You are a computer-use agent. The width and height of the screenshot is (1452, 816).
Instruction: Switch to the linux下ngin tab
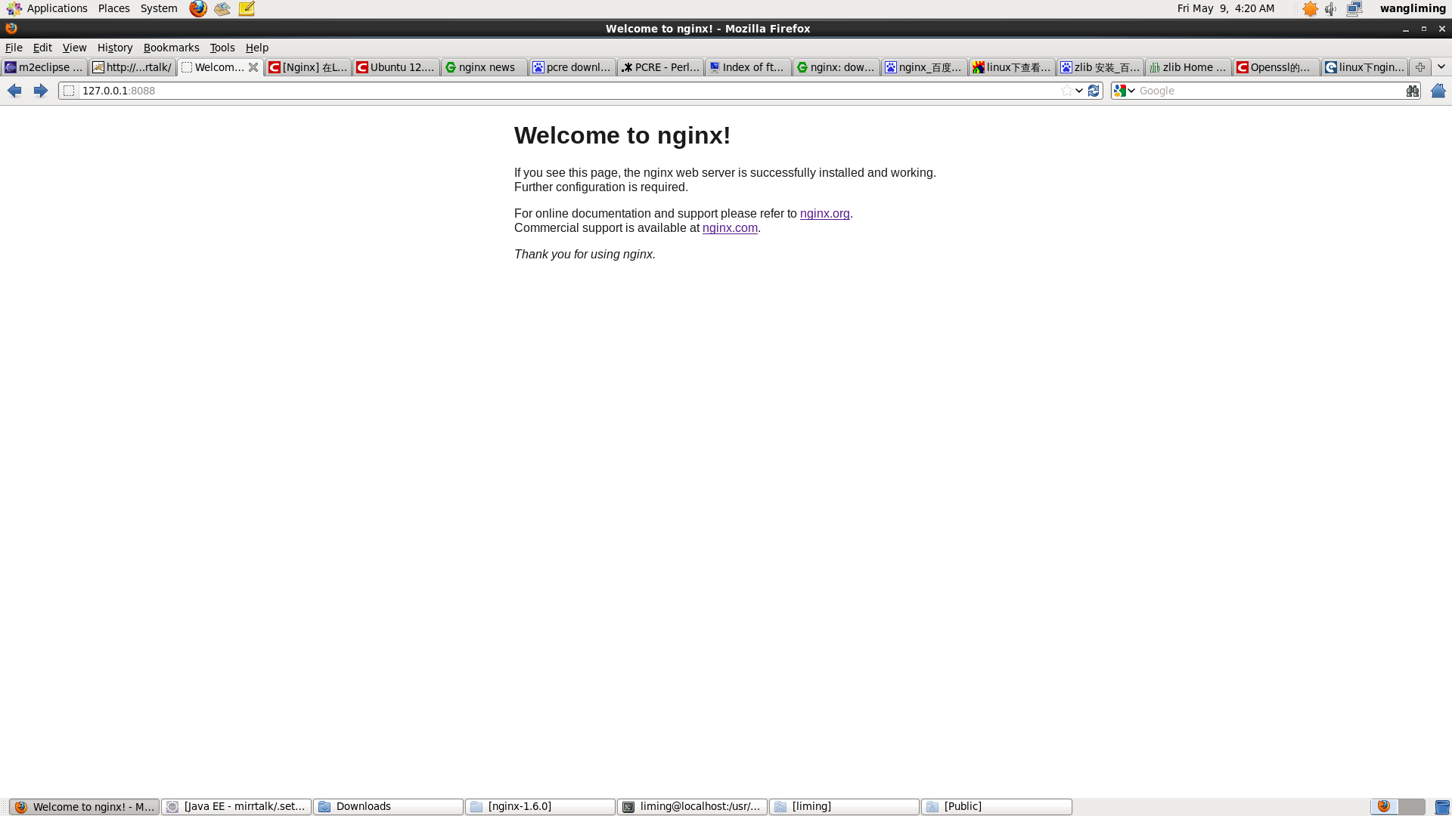coord(1365,67)
